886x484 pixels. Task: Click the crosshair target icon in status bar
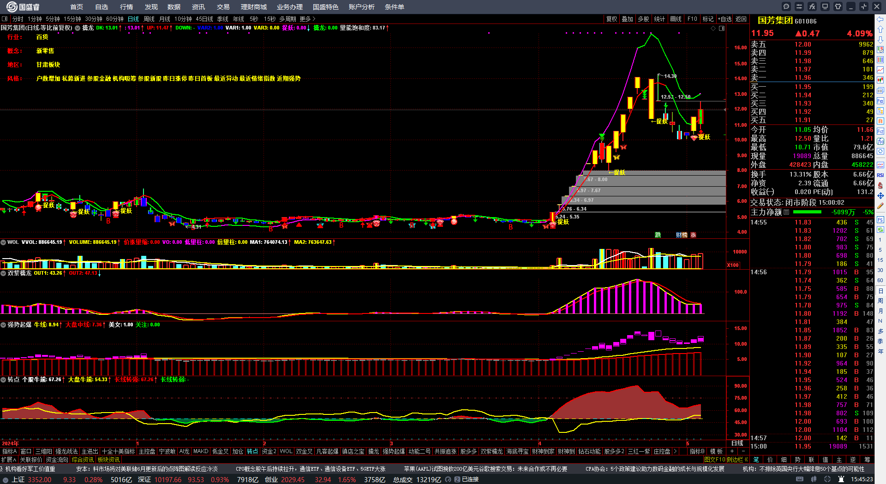(x=827, y=479)
